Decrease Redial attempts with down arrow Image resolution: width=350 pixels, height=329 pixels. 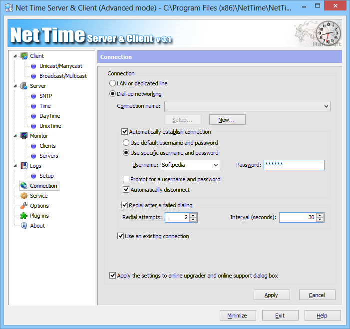[193, 220]
